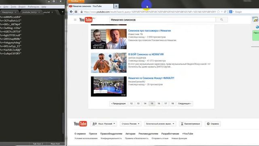Open video 'В БОЙ! Симонов vs НЕМАГИЯ'

146,54
